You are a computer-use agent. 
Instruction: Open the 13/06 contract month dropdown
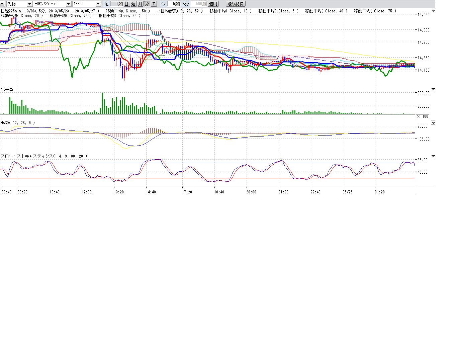pyautogui.click(x=98, y=4)
